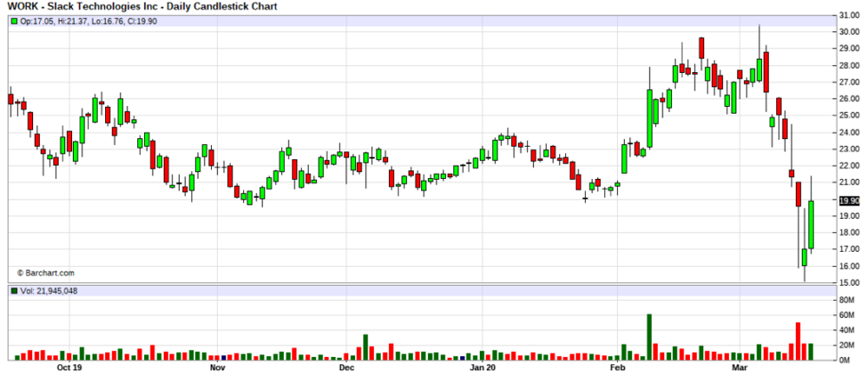
Task: Click the 'Dec' date axis label
Action: (346, 368)
